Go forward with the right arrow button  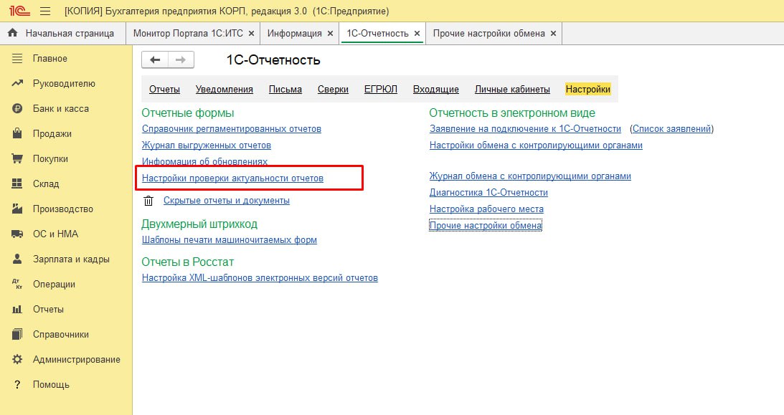[181, 60]
